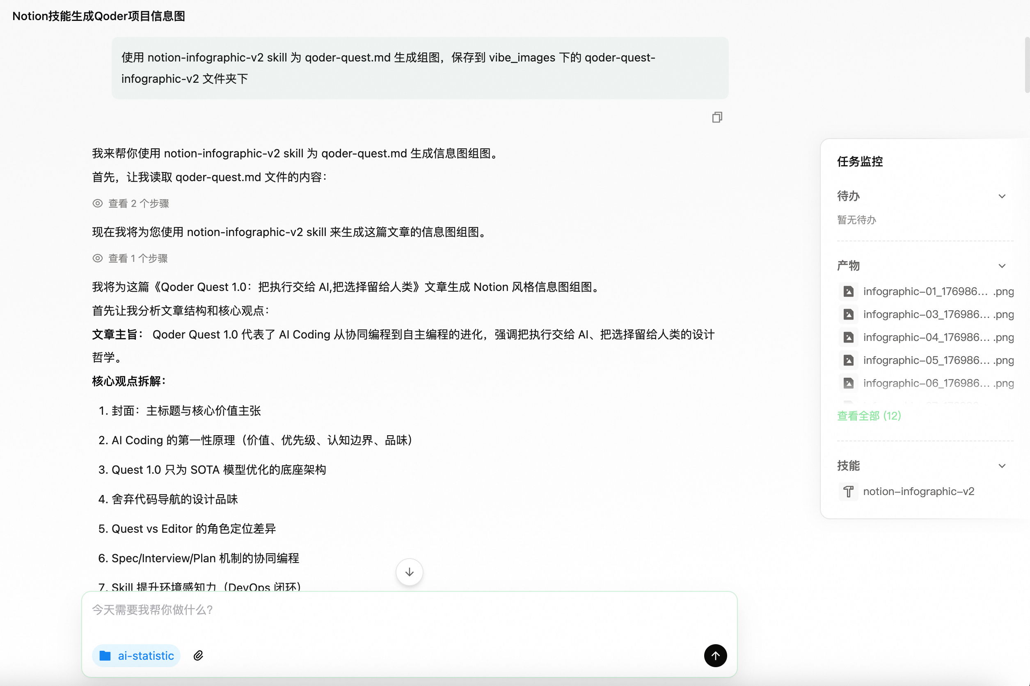Collapse the 技能 section
The width and height of the screenshot is (1030, 686).
[x=1002, y=466]
